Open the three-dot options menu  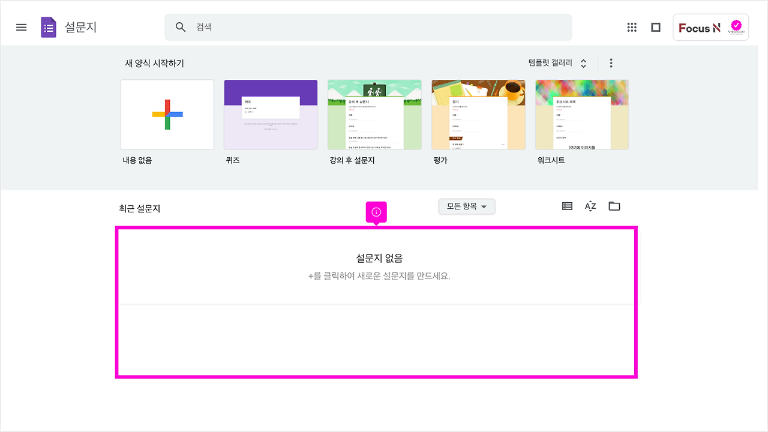pyautogui.click(x=611, y=62)
